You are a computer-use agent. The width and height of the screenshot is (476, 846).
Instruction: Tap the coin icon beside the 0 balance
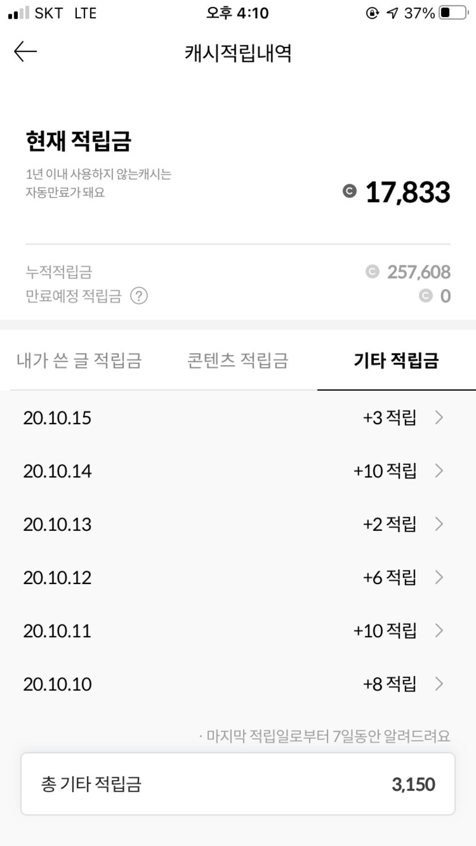pos(425,296)
